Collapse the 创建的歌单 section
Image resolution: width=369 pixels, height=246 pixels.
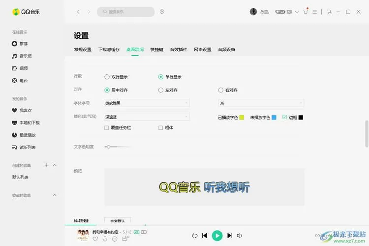click(x=55, y=165)
